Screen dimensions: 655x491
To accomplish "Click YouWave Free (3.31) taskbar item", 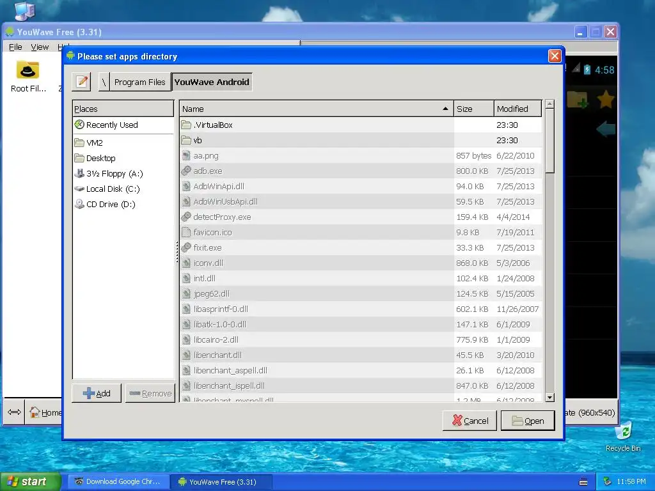I will point(222,481).
